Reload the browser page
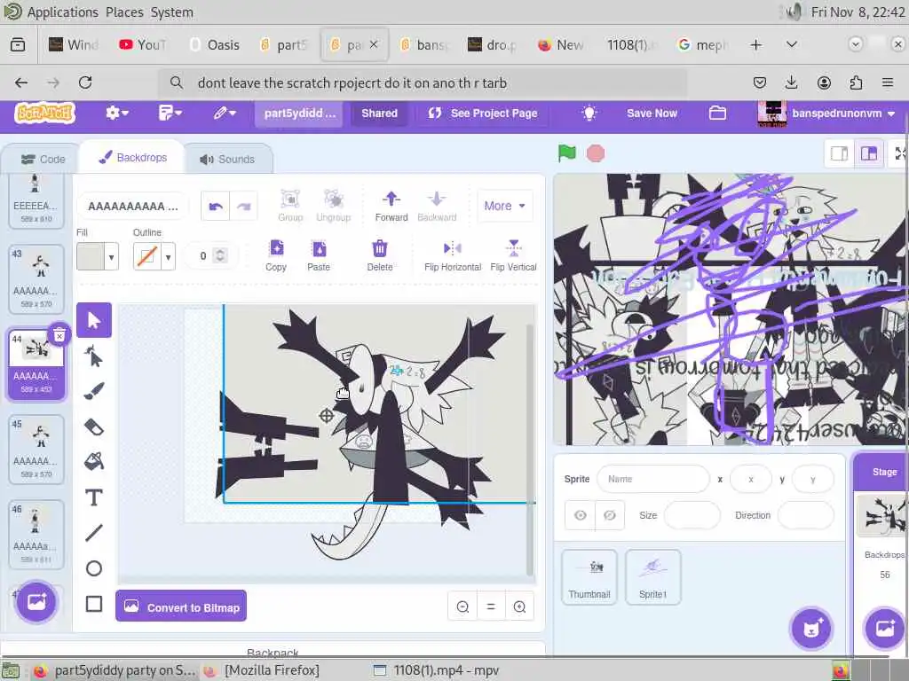Image resolution: width=909 pixels, height=681 pixels. (85, 82)
